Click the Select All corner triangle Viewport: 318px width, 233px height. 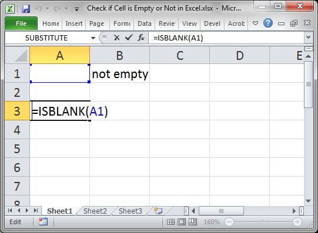pyautogui.click(x=18, y=55)
